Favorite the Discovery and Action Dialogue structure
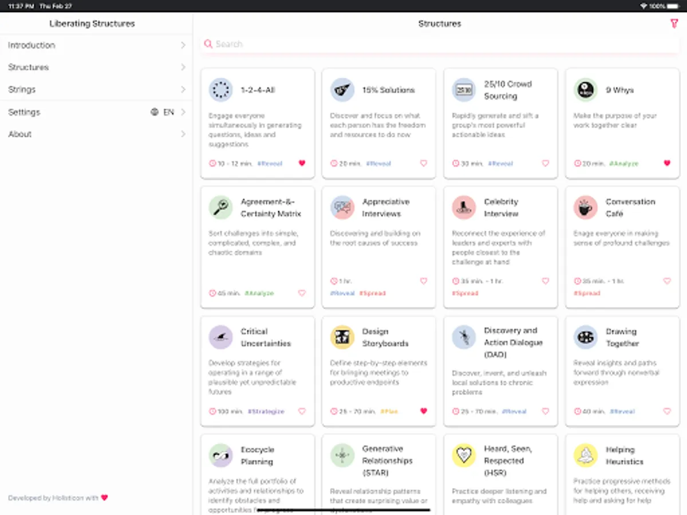The image size is (687, 515). [x=545, y=411]
